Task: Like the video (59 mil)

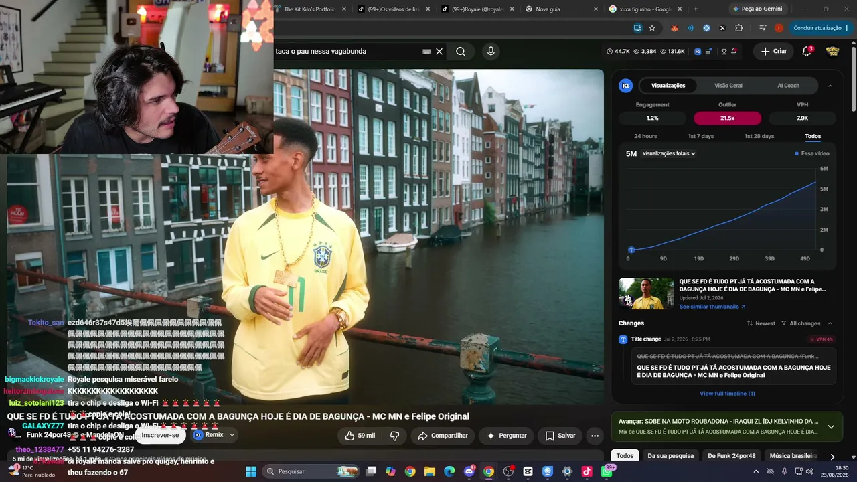Action: point(360,436)
